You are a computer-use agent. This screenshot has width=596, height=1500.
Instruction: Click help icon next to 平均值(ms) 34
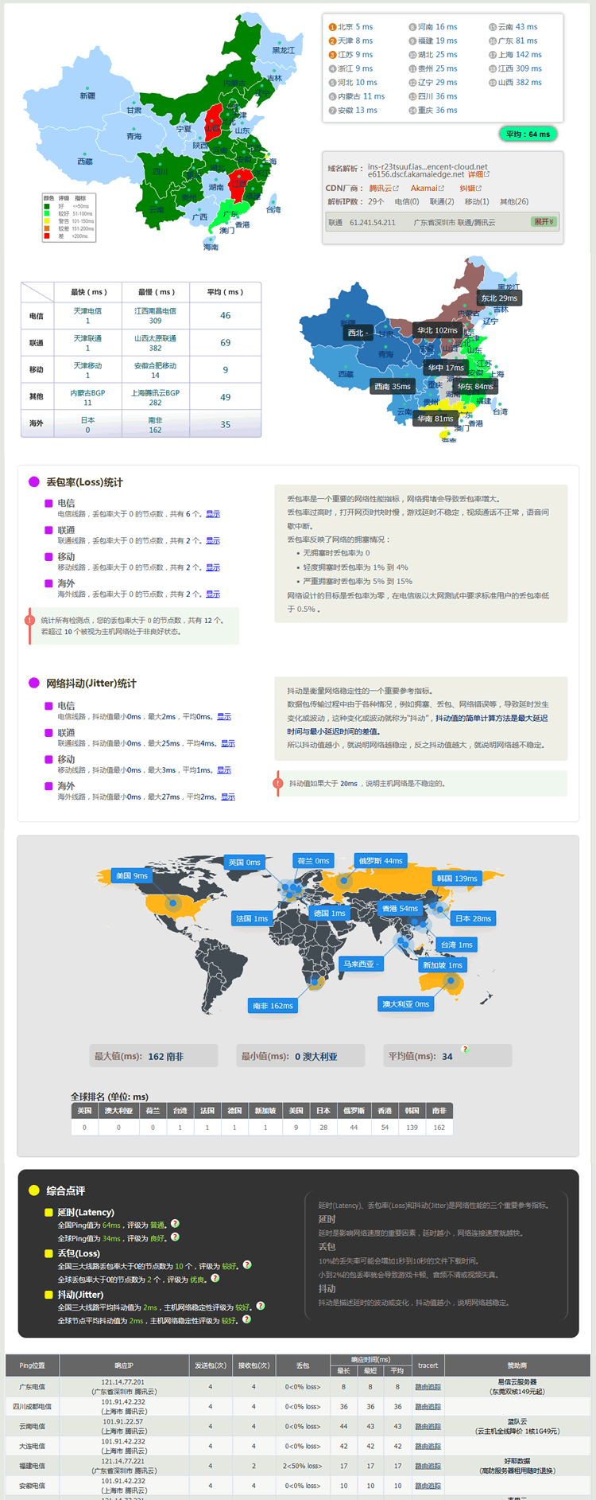[465, 1050]
